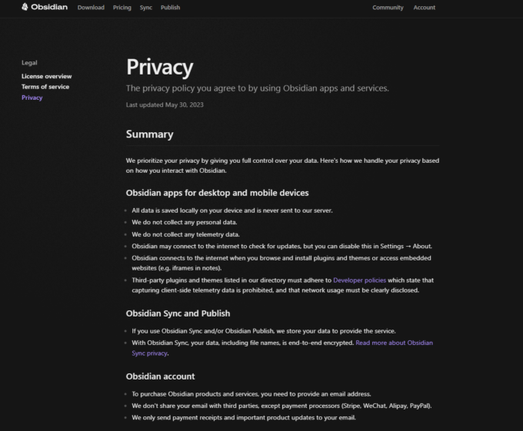
Task: Click the Obsidian wordmark in the header
Action: [49, 8]
